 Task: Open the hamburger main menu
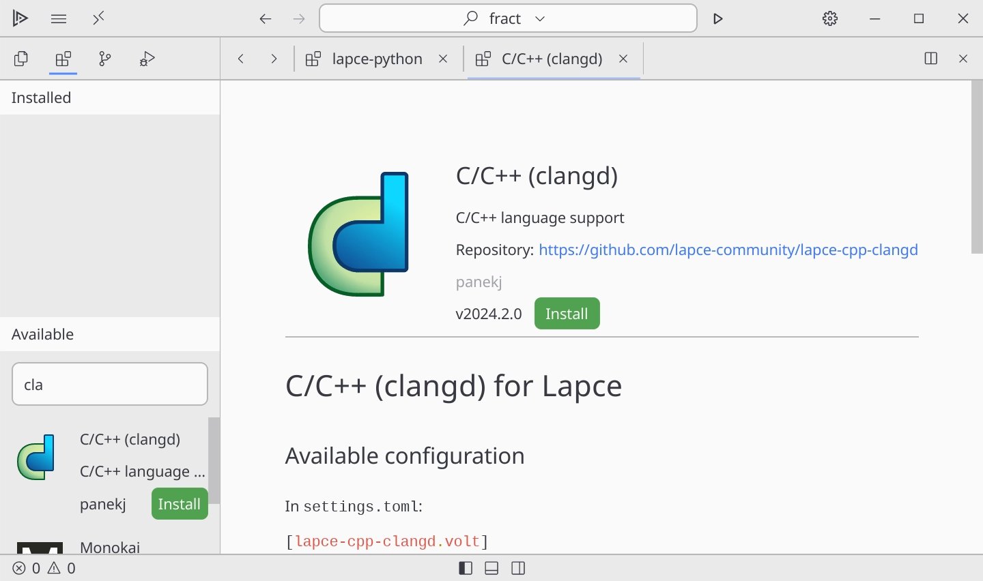[59, 18]
